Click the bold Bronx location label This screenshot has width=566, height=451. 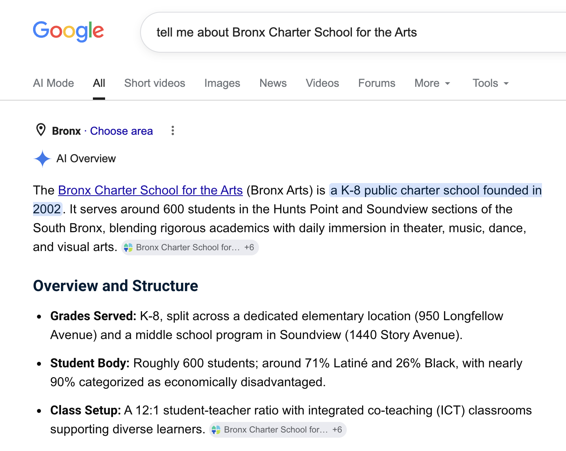tap(66, 131)
